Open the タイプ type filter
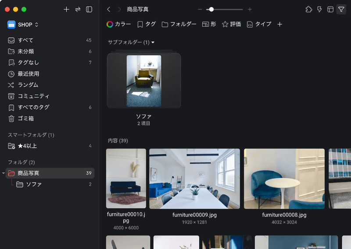The image size is (351, 249). tap(259, 24)
